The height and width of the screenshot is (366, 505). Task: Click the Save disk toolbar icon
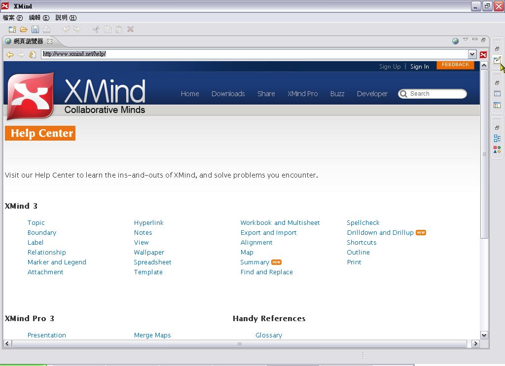click(35, 29)
